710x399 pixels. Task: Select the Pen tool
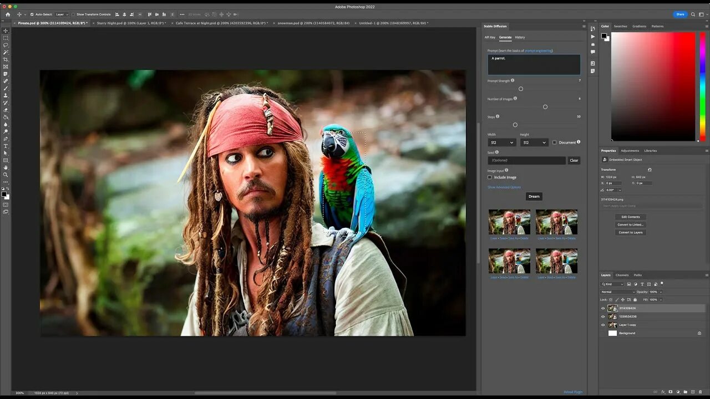[6, 139]
